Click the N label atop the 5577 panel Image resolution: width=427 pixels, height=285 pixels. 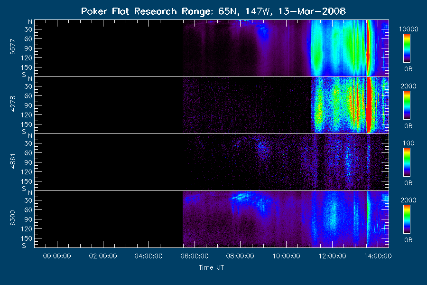(30, 22)
